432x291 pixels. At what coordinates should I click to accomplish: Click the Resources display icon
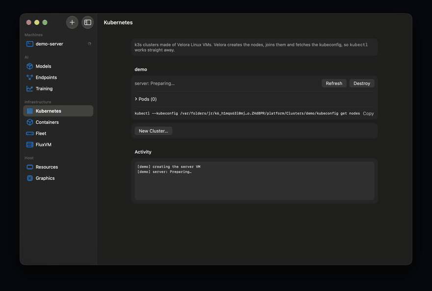[30, 167]
